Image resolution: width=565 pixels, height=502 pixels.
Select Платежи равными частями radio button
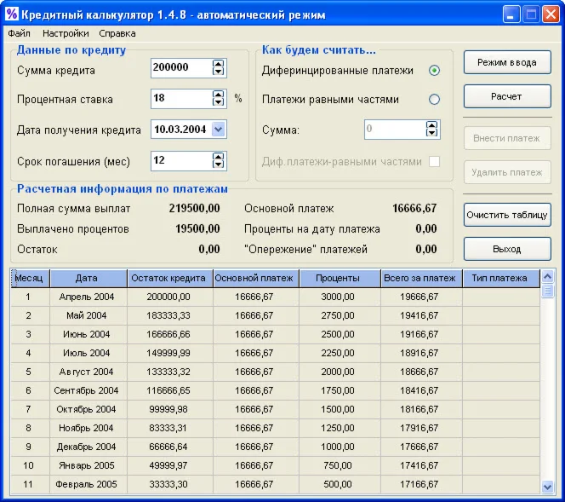pyautogui.click(x=435, y=100)
